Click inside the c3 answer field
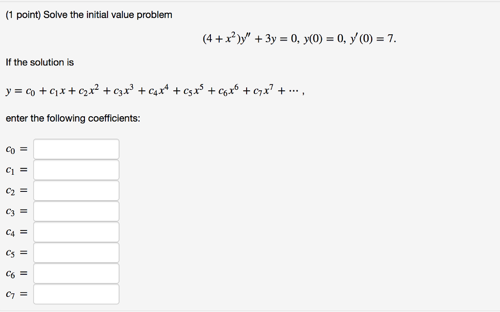The width and height of the screenshot is (500, 312). point(76,211)
